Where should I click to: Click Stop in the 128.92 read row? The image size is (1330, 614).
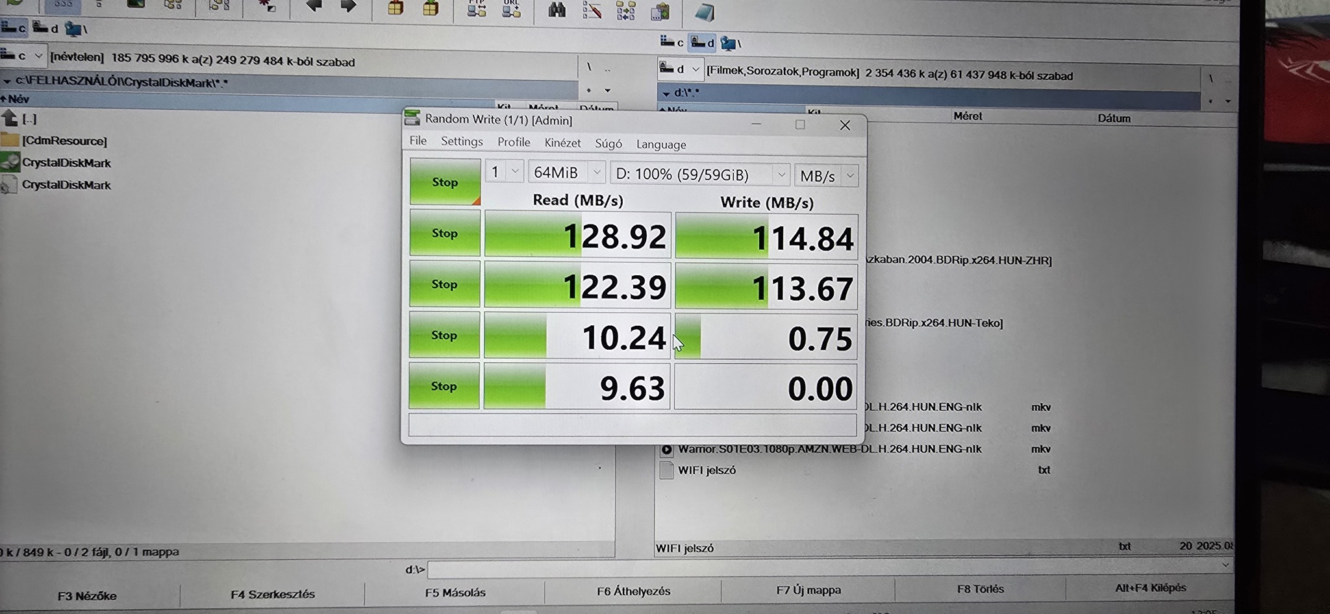[x=445, y=233]
